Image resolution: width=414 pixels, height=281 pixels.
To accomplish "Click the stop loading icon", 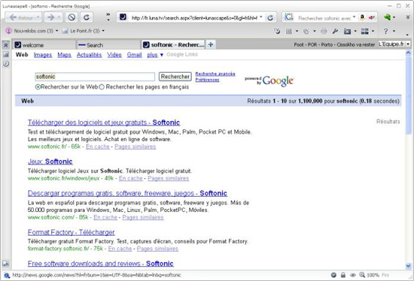I will pyautogui.click(x=72, y=18).
